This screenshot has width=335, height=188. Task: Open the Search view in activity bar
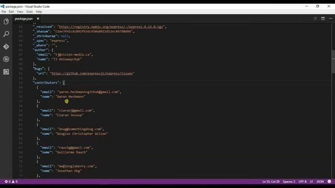6,34
